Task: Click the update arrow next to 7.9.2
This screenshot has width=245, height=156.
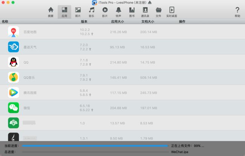Action: (x=90, y=80)
